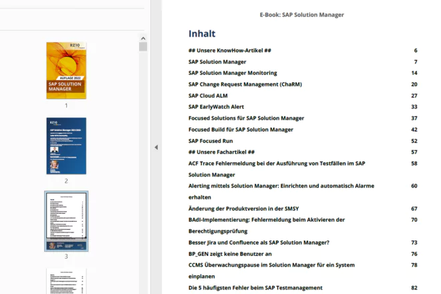
Task: Click thumbnail label '3' under contents page
Action: pyautogui.click(x=66, y=257)
